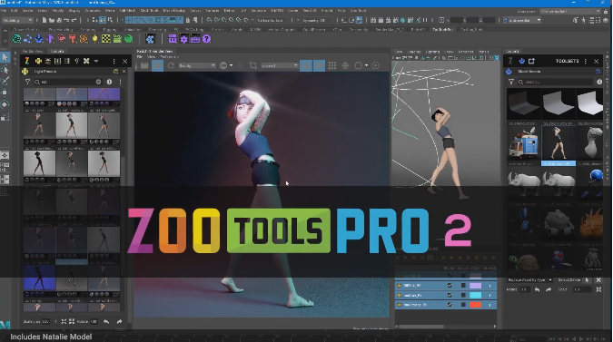Click the purple toolbox shelf icon

(x=195, y=39)
